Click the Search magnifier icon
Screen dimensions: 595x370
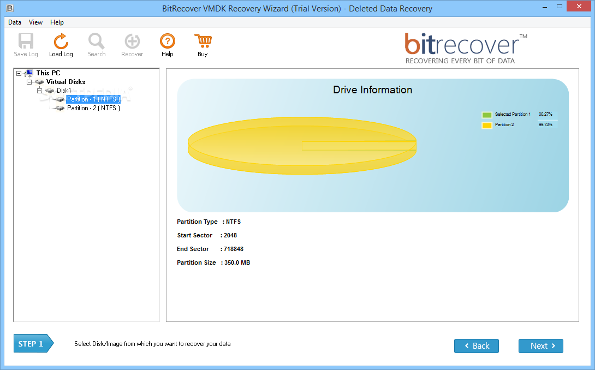click(x=97, y=41)
